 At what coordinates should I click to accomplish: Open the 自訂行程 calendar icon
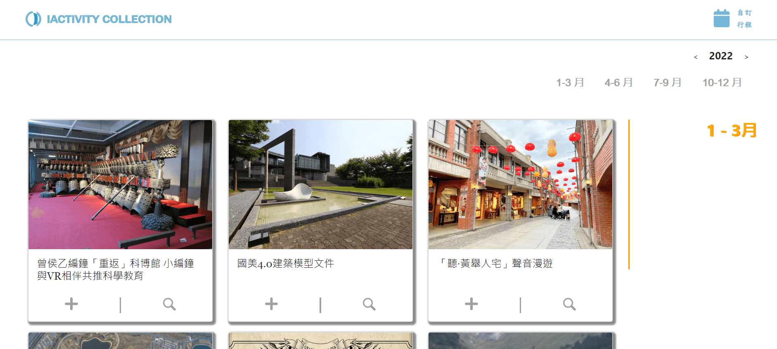(x=721, y=19)
